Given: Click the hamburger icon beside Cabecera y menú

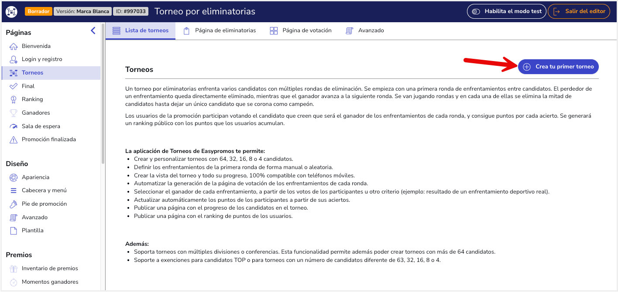Looking at the screenshot, I should [14, 190].
